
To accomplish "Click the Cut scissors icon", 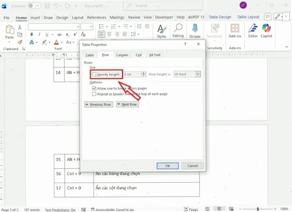I will coord(20,27).
